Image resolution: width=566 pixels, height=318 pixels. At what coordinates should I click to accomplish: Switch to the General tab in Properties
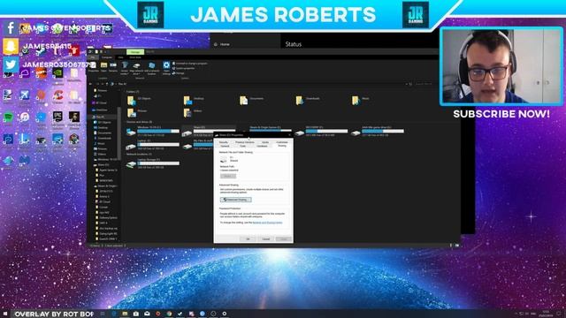coord(225,146)
